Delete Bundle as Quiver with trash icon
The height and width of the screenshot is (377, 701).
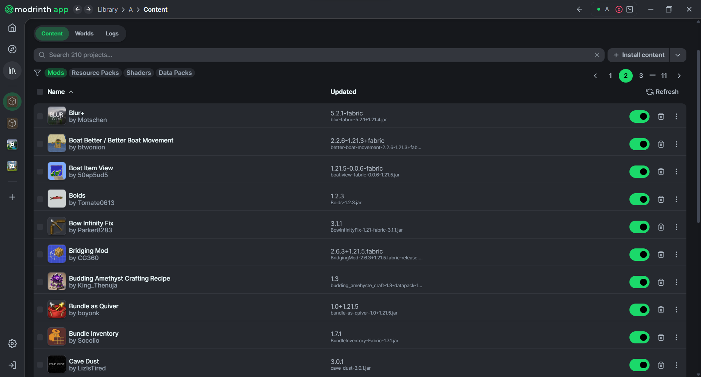coord(661,310)
